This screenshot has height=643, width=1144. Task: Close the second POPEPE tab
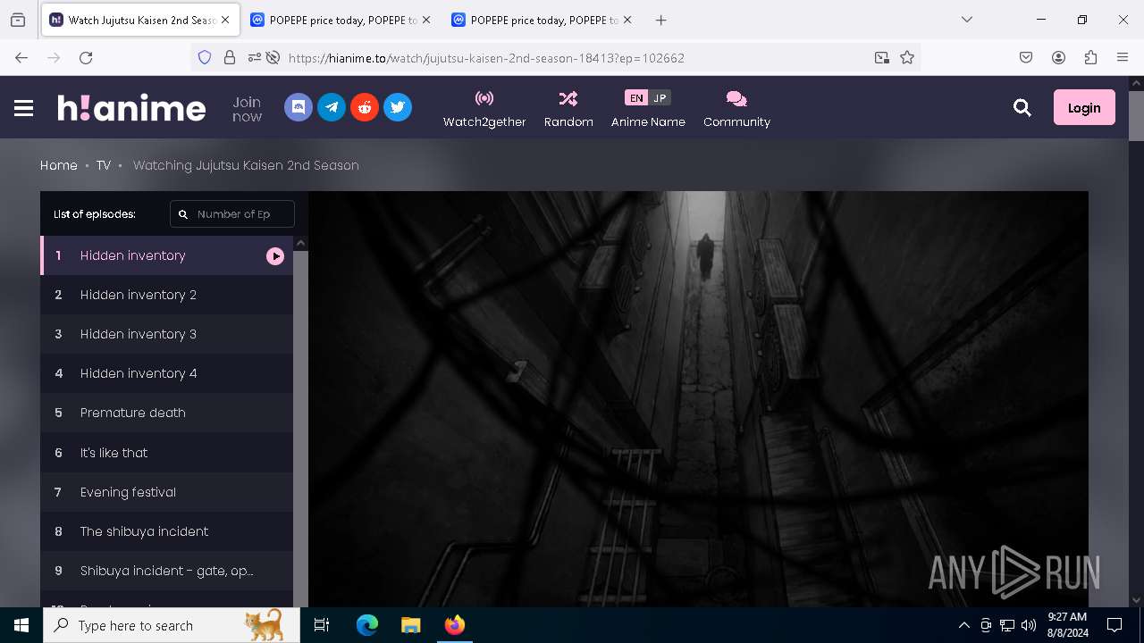[x=627, y=20]
